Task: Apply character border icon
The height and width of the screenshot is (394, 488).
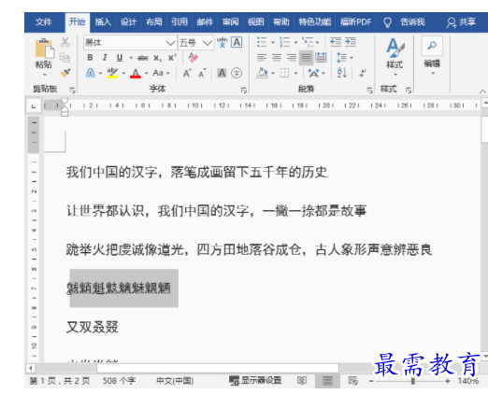Action: pyautogui.click(x=237, y=42)
